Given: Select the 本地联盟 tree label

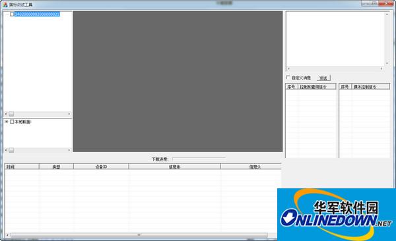Looking at the screenshot, I should coord(23,122).
